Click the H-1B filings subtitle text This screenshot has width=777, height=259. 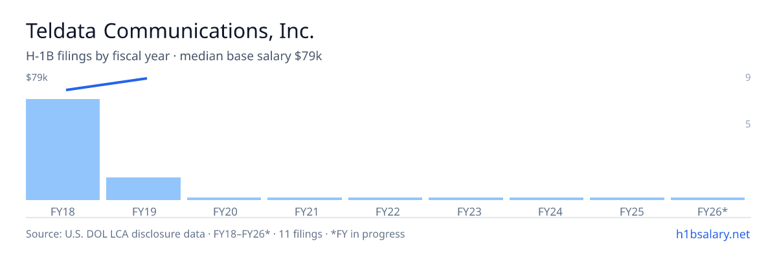174,56
